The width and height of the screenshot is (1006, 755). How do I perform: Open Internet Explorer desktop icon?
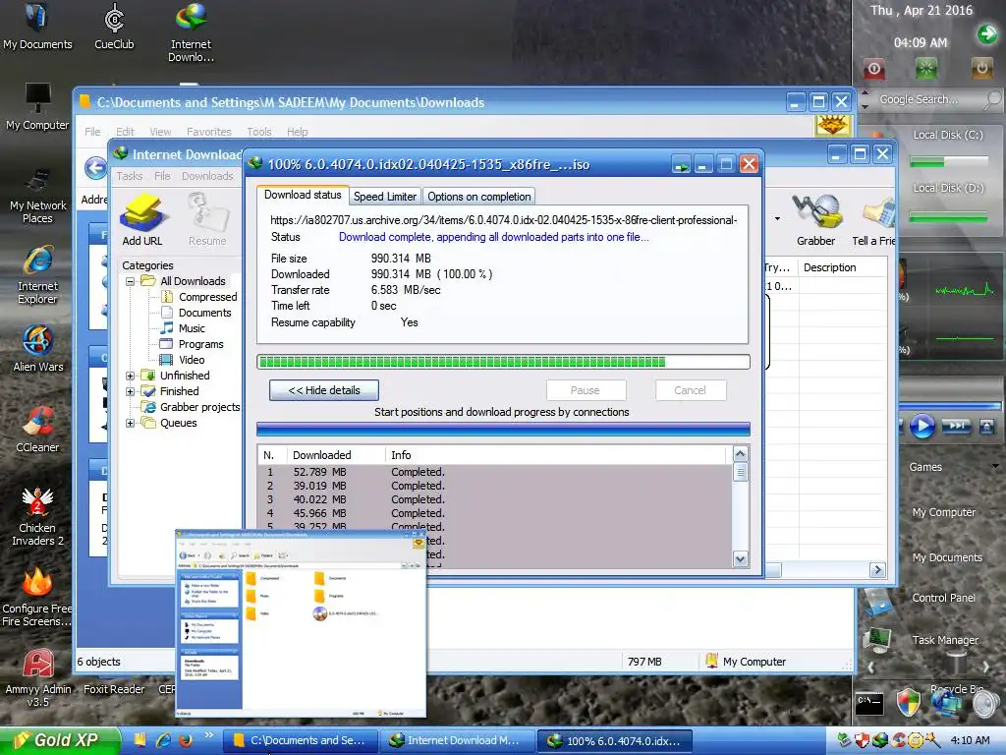pyautogui.click(x=38, y=275)
